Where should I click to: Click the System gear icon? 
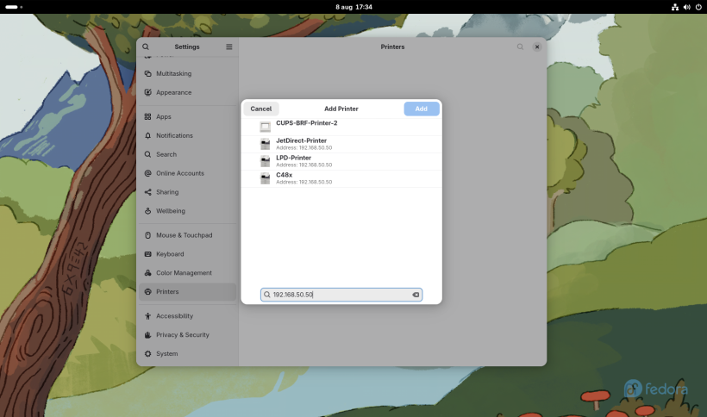tap(148, 354)
